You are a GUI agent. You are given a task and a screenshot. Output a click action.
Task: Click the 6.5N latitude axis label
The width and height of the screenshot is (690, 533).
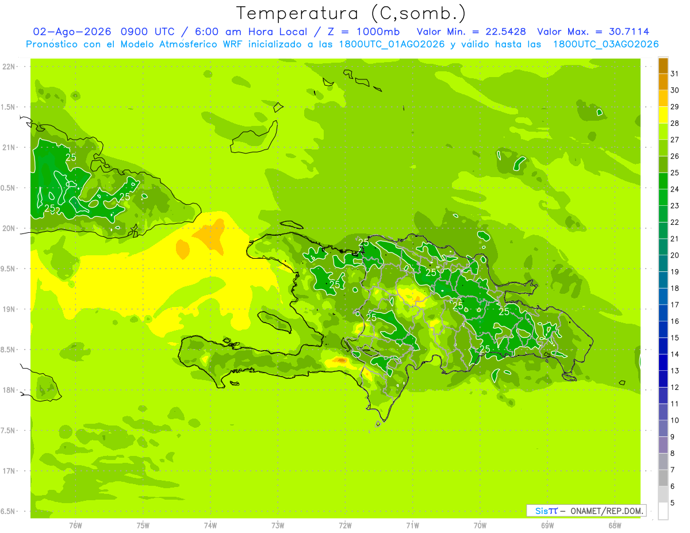(8, 512)
